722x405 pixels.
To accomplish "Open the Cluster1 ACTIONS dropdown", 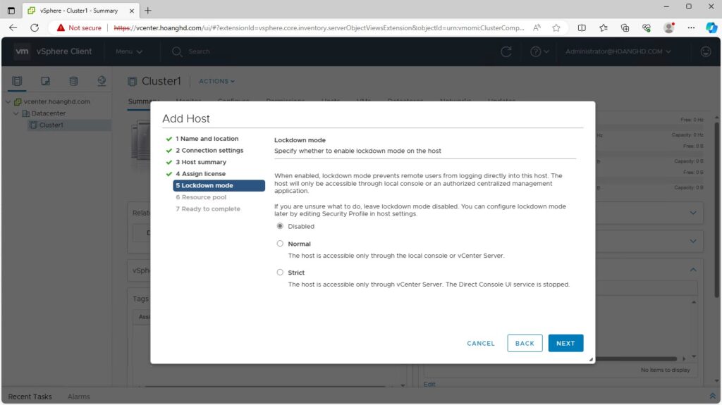I will coord(217,81).
